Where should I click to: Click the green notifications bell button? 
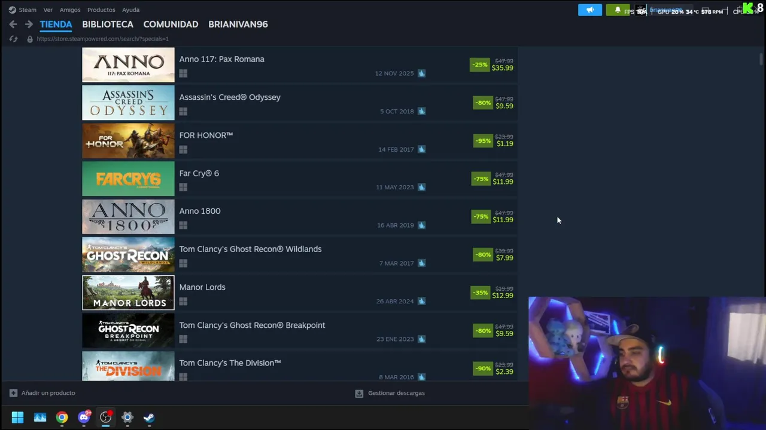coord(618,10)
